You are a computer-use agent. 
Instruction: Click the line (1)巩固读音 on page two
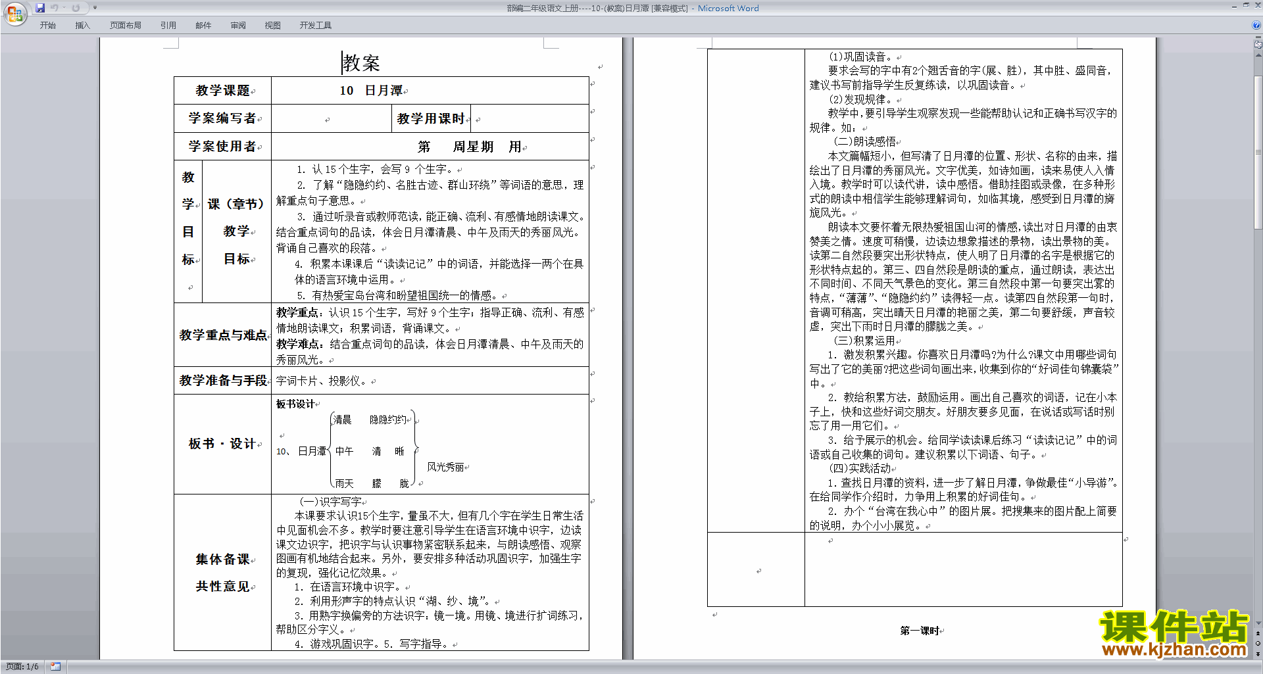point(860,57)
